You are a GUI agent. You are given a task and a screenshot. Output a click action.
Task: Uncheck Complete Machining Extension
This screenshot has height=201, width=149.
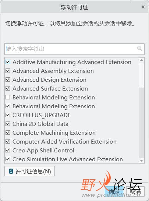(8, 133)
